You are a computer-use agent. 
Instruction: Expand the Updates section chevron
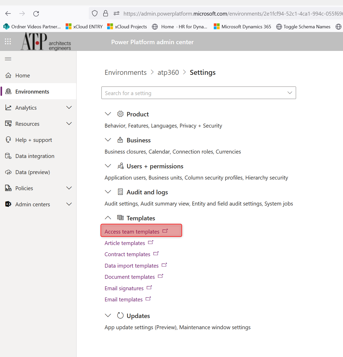[x=108, y=315]
